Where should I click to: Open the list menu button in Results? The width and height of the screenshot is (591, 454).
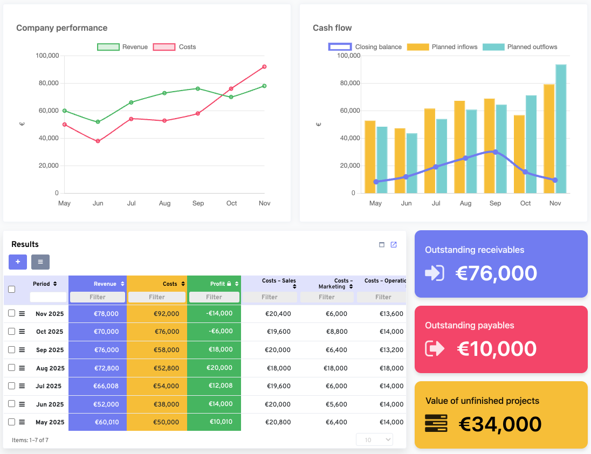(x=40, y=262)
